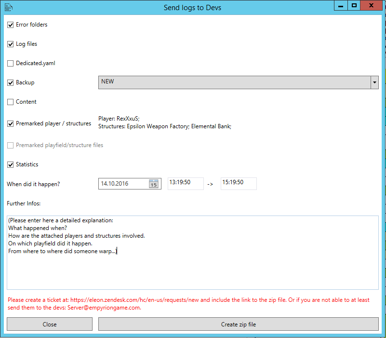Open the calendar picker icon
This screenshot has width=386, height=338.
[154, 184]
